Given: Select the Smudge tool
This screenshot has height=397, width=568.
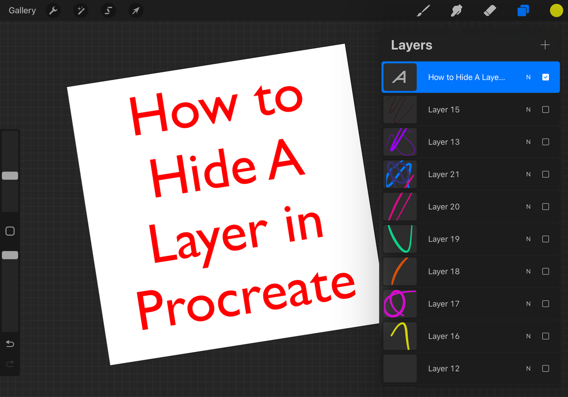Looking at the screenshot, I should (456, 10).
